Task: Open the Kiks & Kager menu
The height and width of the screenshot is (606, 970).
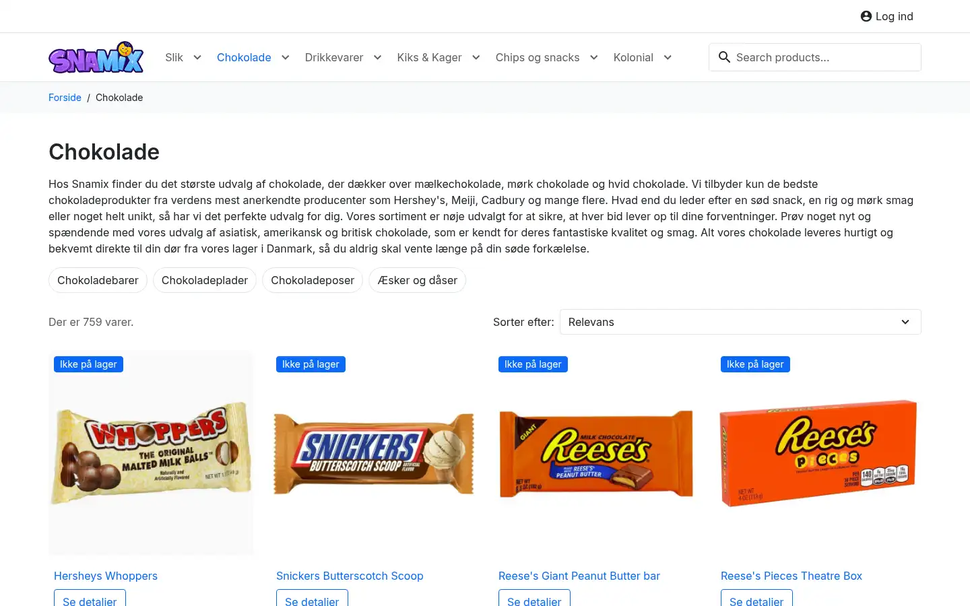Action: click(429, 57)
